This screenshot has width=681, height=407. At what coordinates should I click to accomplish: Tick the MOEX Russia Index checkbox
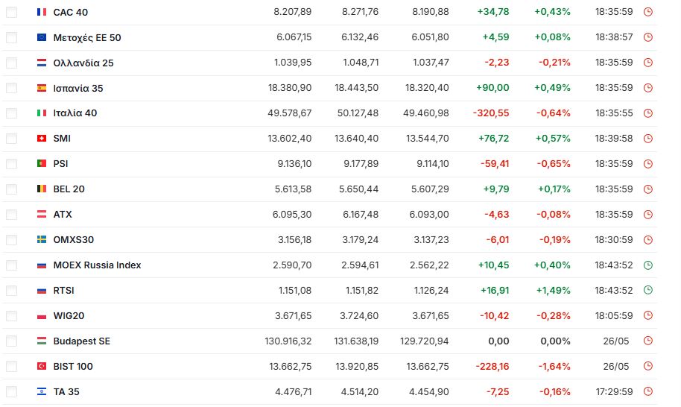click(x=12, y=265)
